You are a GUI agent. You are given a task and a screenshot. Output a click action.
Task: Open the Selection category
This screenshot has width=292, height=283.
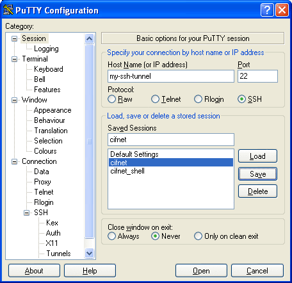(x=48, y=141)
